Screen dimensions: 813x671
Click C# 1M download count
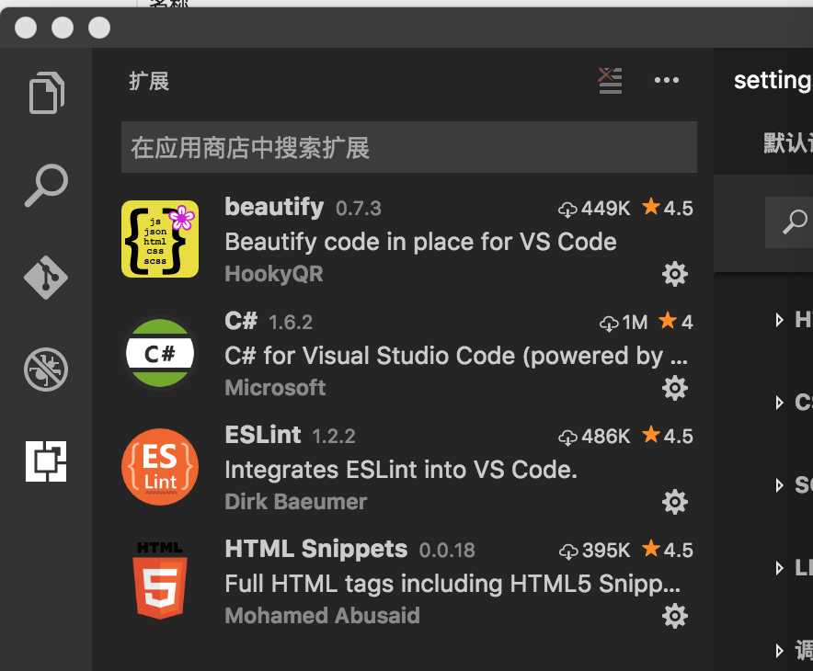624,323
